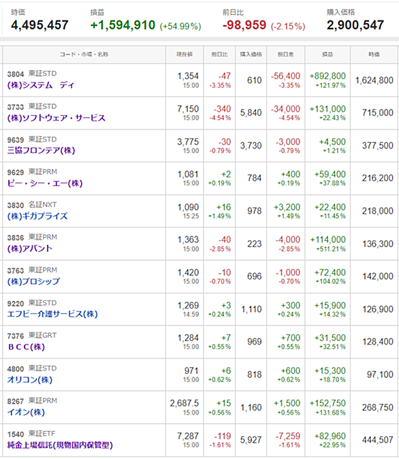Open the 純金上場信託(現物国内保管型) ETF link

tap(60, 445)
